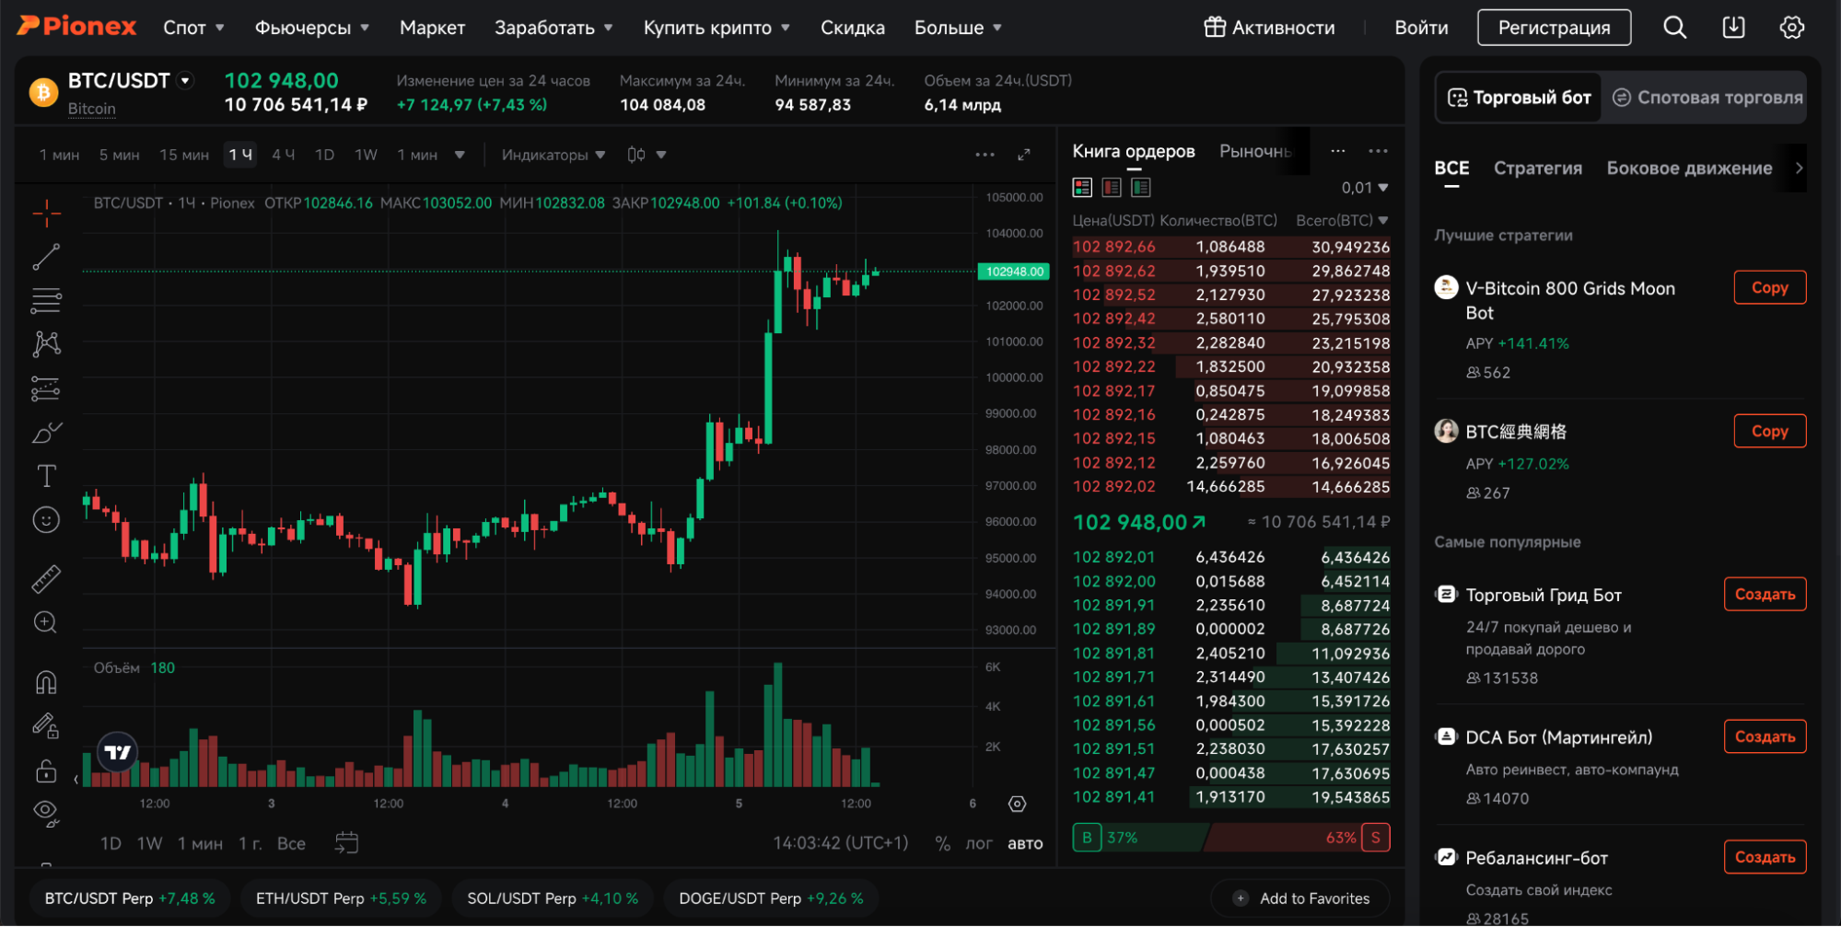Expand the BTC/USDT pair selector
The width and height of the screenshot is (1841, 927).
click(185, 81)
